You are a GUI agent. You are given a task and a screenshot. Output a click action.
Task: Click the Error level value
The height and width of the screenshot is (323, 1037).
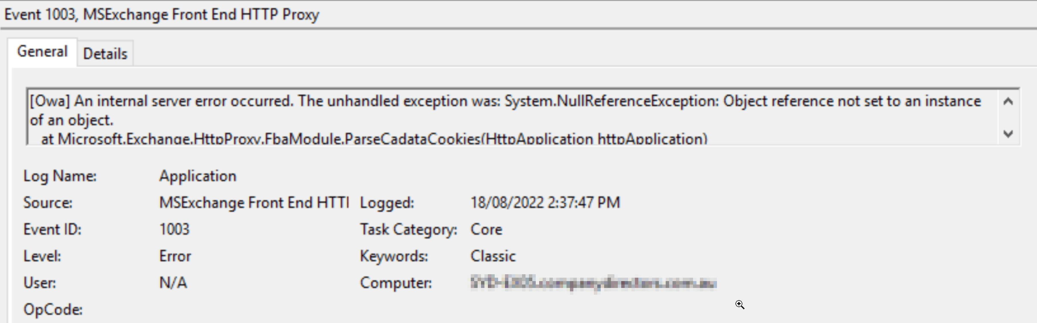[x=175, y=256]
